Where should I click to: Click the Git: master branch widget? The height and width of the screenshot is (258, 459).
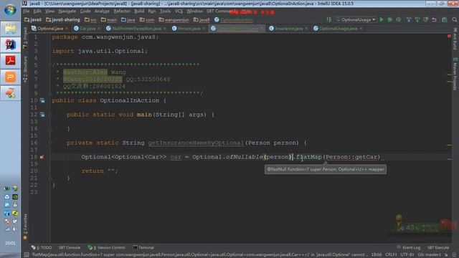click(x=429, y=255)
